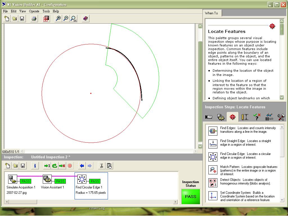Click the Print icon in the top toolbar

pyautogui.click(x=34, y=19)
